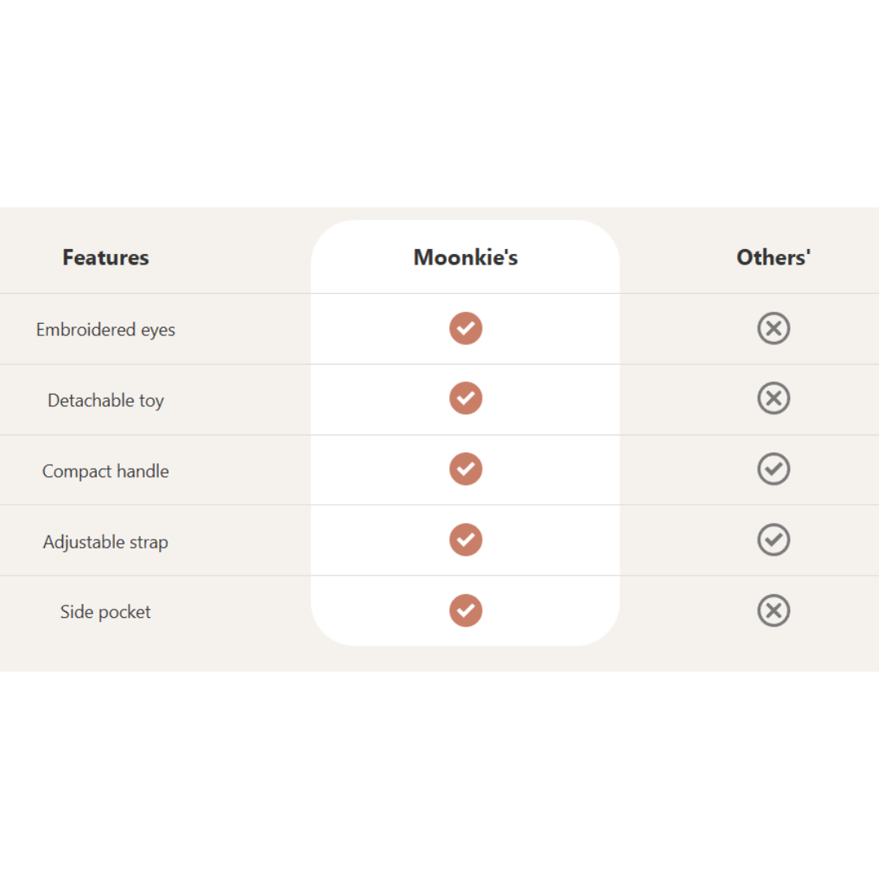
Task: Click Moonkie's checkmark for Detachable toy
Action: [x=466, y=398]
